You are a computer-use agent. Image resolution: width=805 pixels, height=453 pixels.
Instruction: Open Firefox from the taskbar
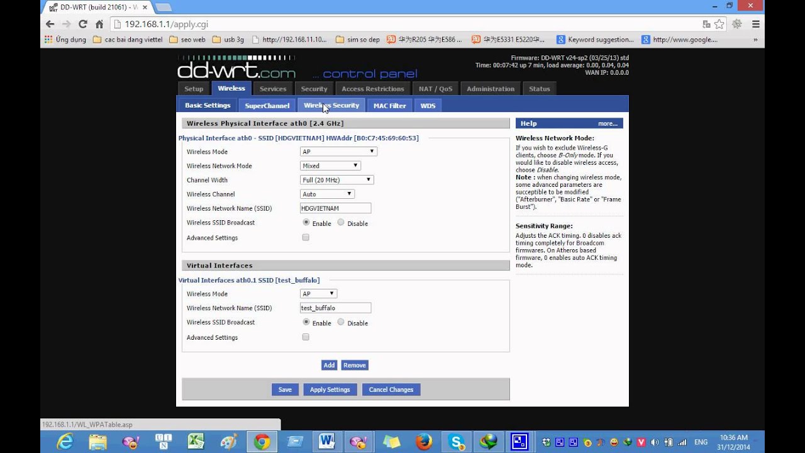[425, 442]
